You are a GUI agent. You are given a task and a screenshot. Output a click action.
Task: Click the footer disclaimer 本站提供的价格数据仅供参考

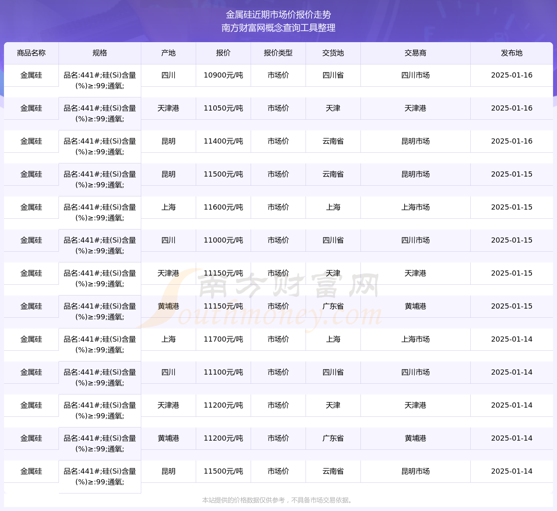pyautogui.click(x=278, y=500)
